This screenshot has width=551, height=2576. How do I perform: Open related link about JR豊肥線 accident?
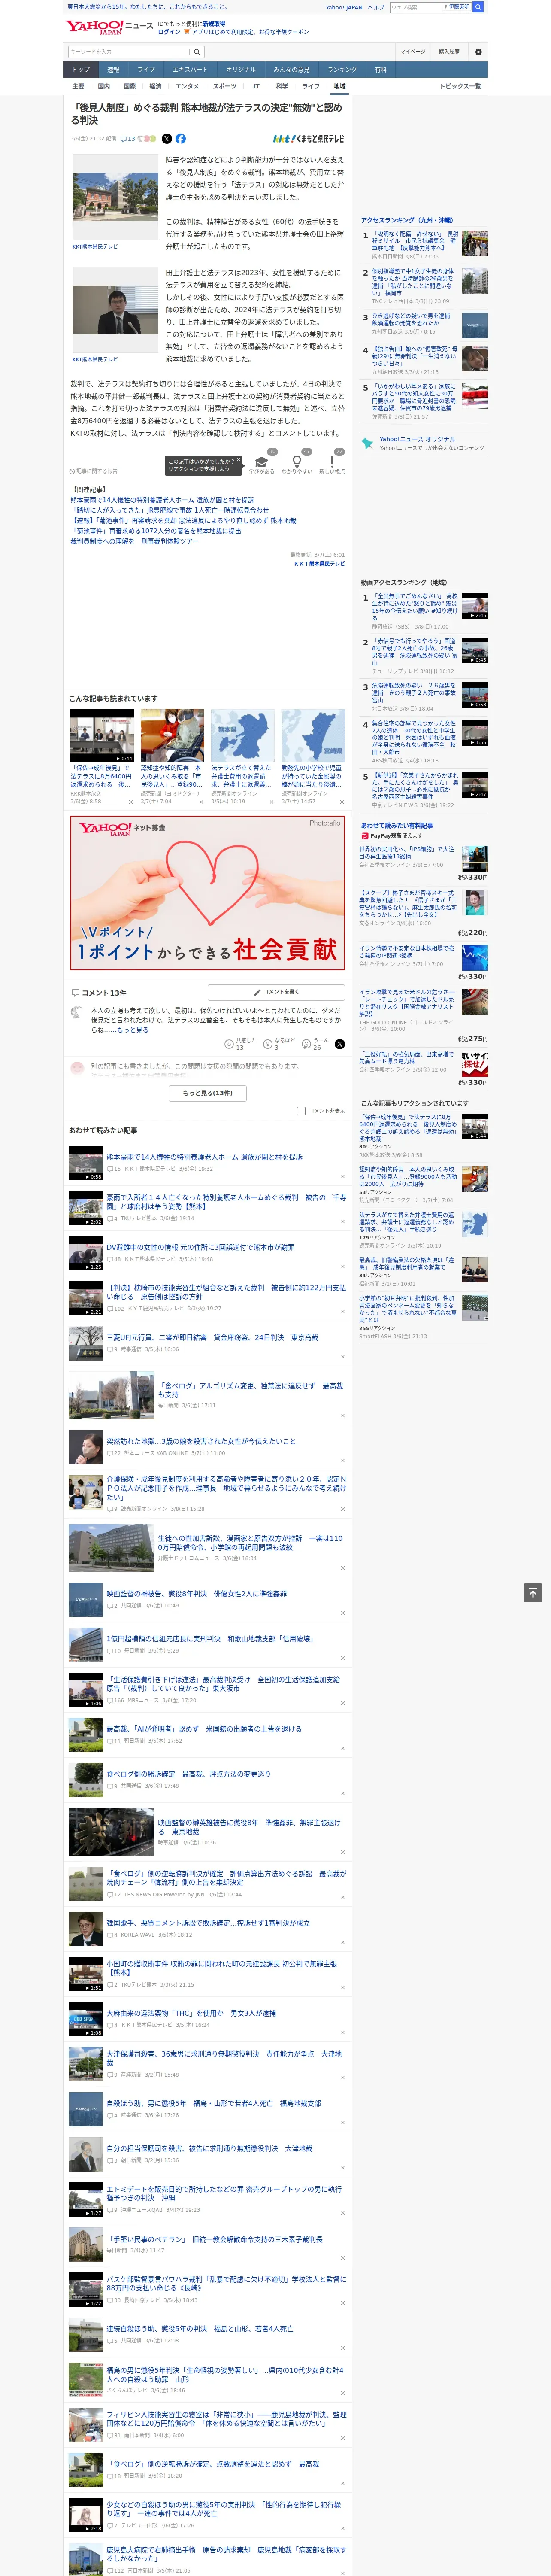click(169, 510)
